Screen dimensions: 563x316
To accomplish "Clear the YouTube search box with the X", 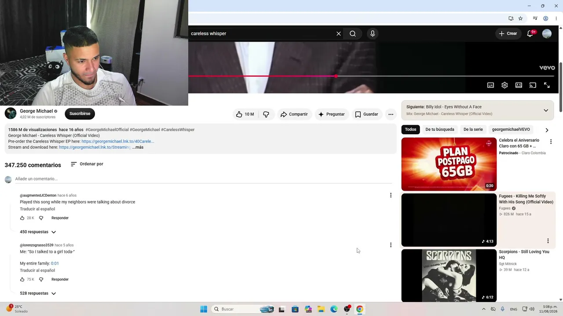I will [x=339, y=33].
